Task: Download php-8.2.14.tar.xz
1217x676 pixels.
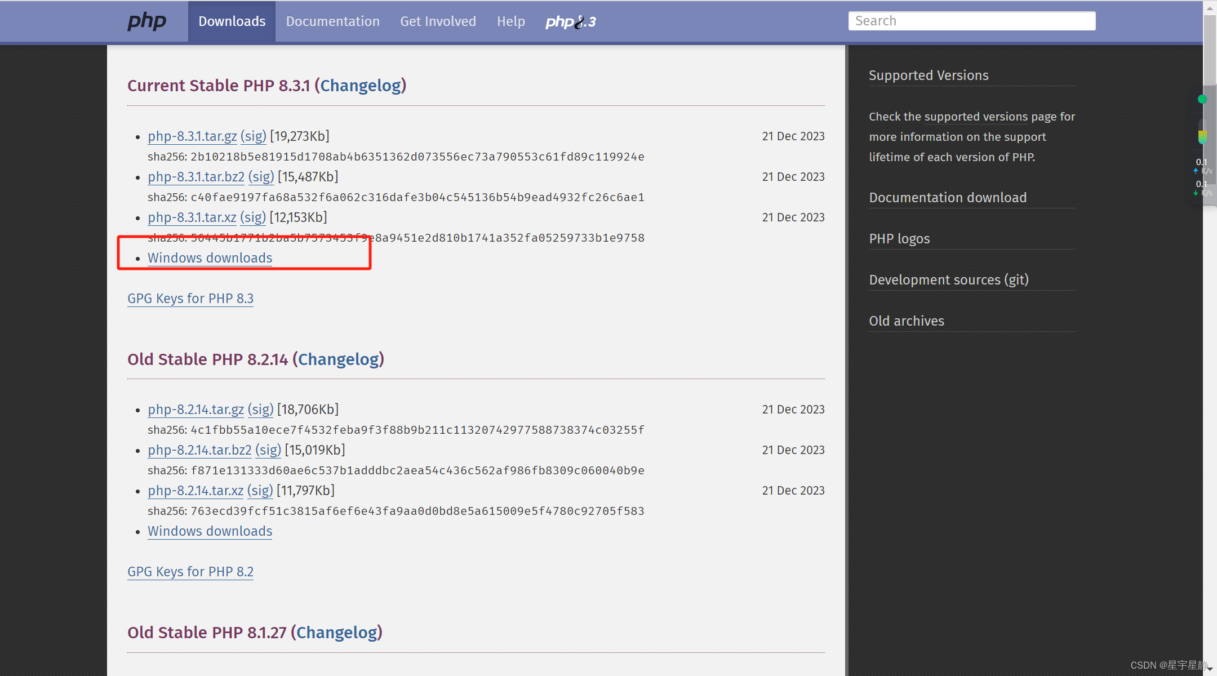Action: (196, 491)
